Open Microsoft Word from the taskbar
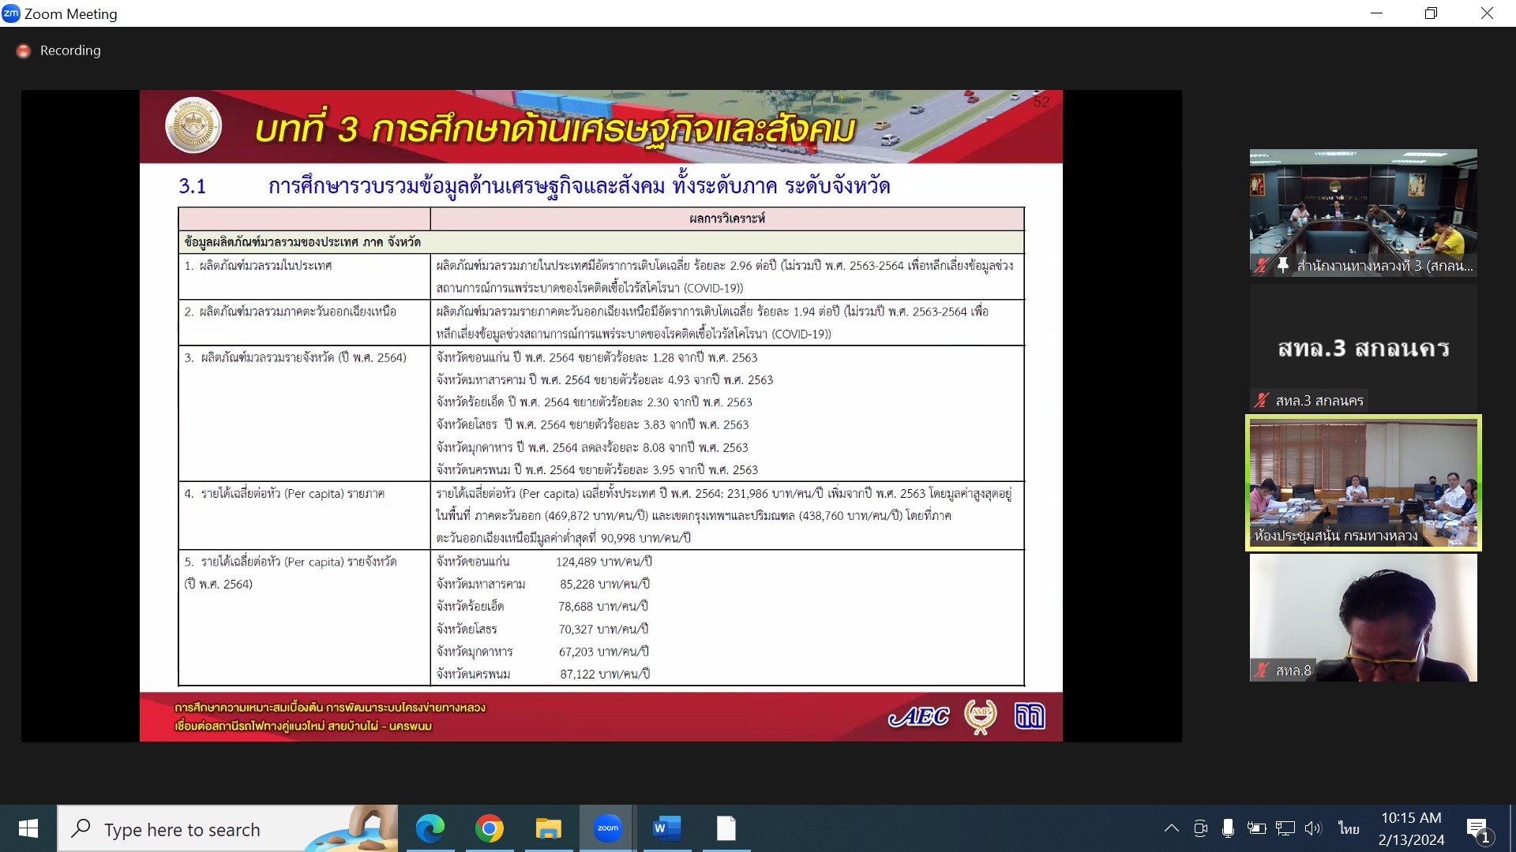The image size is (1516, 852). coord(666,828)
